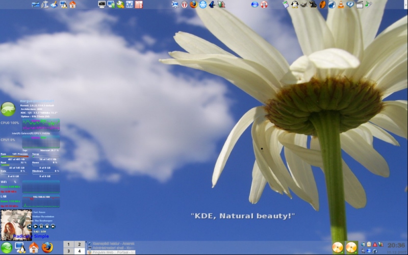Viewport: 408px width, 255px height.
Task: Launch the Tux penguin icon in top panel
Action: pos(295,5)
